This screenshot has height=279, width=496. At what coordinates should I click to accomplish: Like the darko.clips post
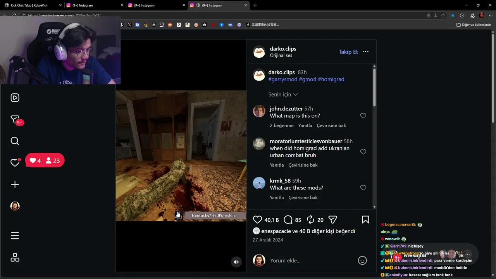coord(258,220)
